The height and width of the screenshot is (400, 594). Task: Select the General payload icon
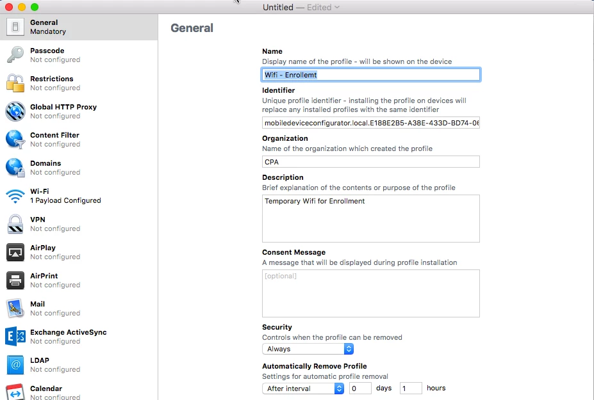[15, 27]
